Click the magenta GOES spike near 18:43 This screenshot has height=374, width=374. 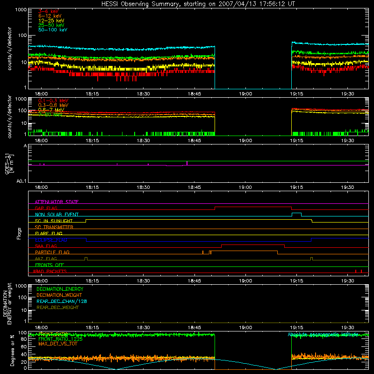click(187, 163)
